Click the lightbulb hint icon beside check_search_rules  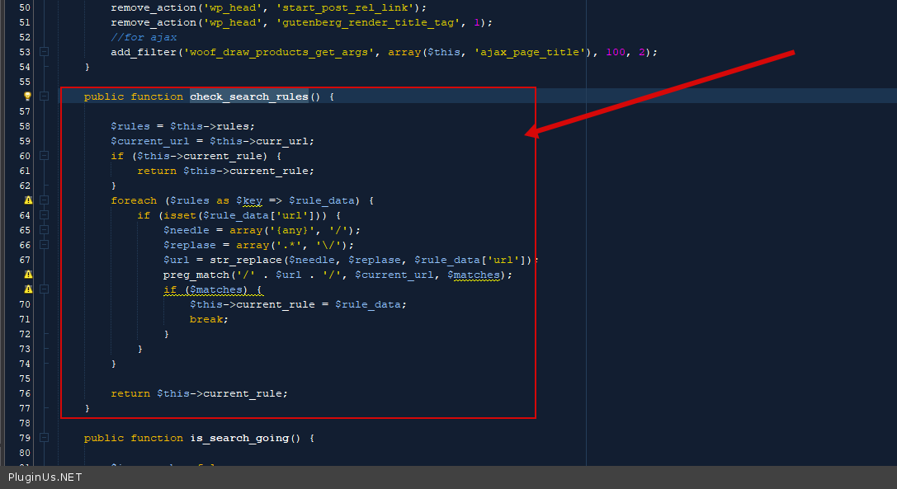pyautogui.click(x=27, y=96)
